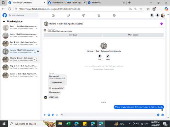Image resolution: width=170 pixels, height=127 pixels.
Task: Open conversation info purple icon
Action: point(161,24)
